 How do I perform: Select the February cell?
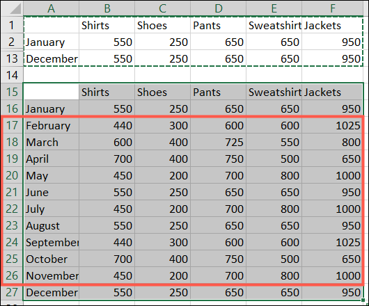pyautogui.click(x=52, y=125)
